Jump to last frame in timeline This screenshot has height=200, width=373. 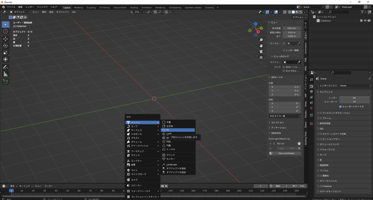coord(166,186)
